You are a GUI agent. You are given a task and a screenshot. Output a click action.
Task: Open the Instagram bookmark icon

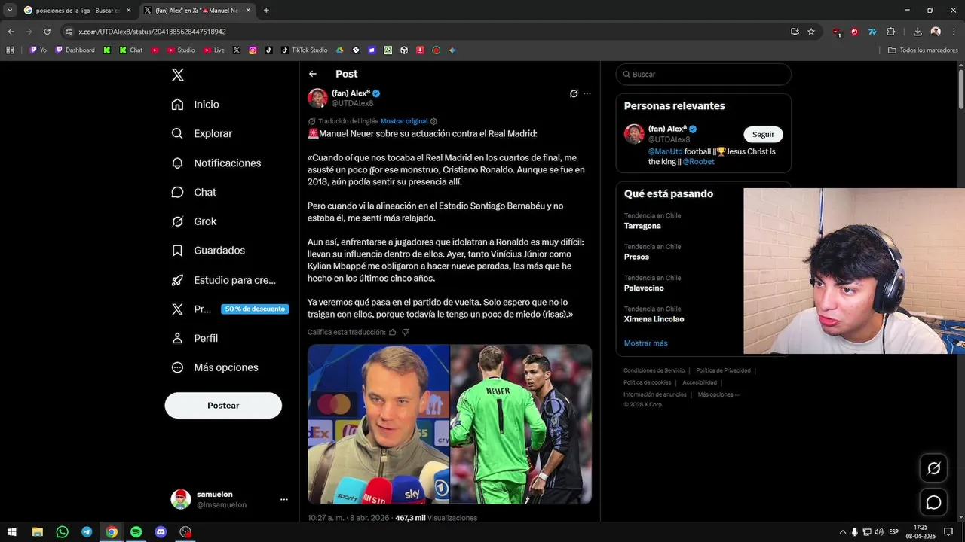[253, 50]
